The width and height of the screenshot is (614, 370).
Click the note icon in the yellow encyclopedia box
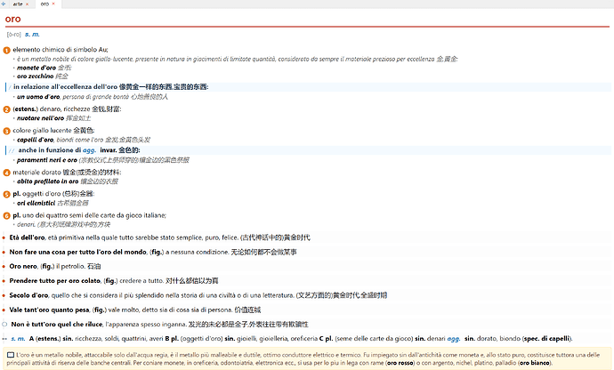[10, 355]
